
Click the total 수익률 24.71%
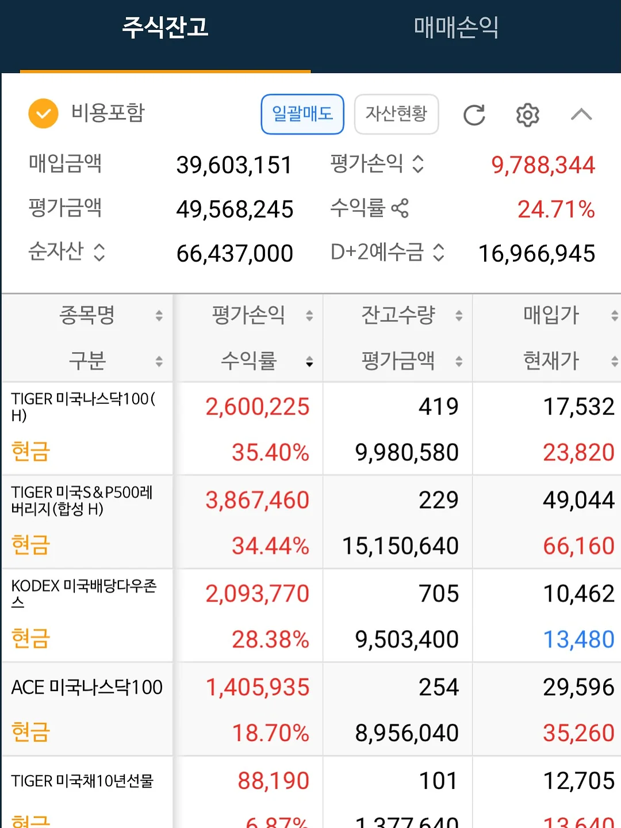(x=556, y=209)
